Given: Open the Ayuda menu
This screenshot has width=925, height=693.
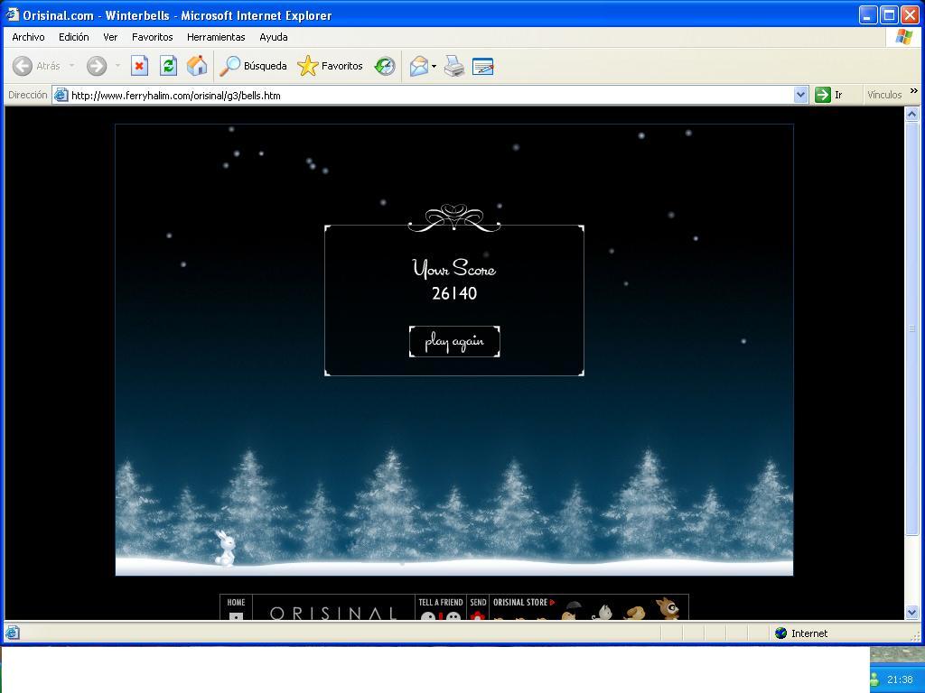Looking at the screenshot, I should pos(274,37).
